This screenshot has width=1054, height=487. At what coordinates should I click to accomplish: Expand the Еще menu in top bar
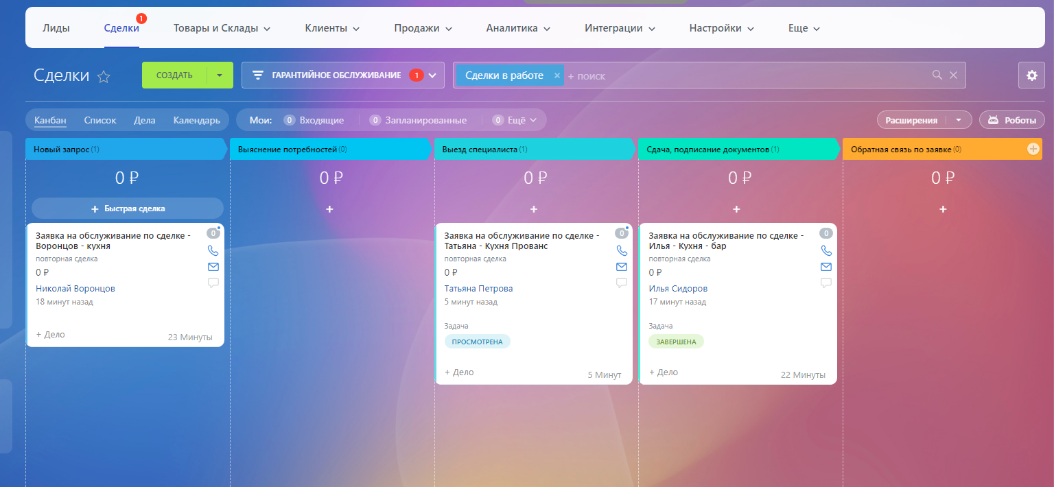pyautogui.click(x=817, y=29)
